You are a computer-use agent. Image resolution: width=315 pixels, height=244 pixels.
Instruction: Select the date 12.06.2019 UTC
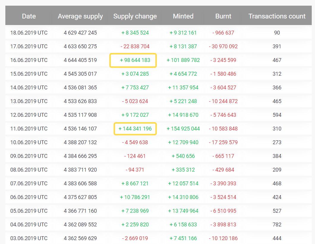[29, 115]
